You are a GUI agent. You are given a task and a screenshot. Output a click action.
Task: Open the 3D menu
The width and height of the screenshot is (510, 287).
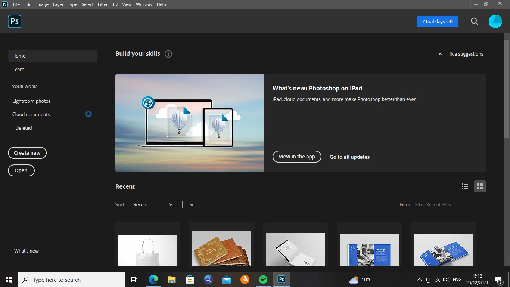coord(115,4)
